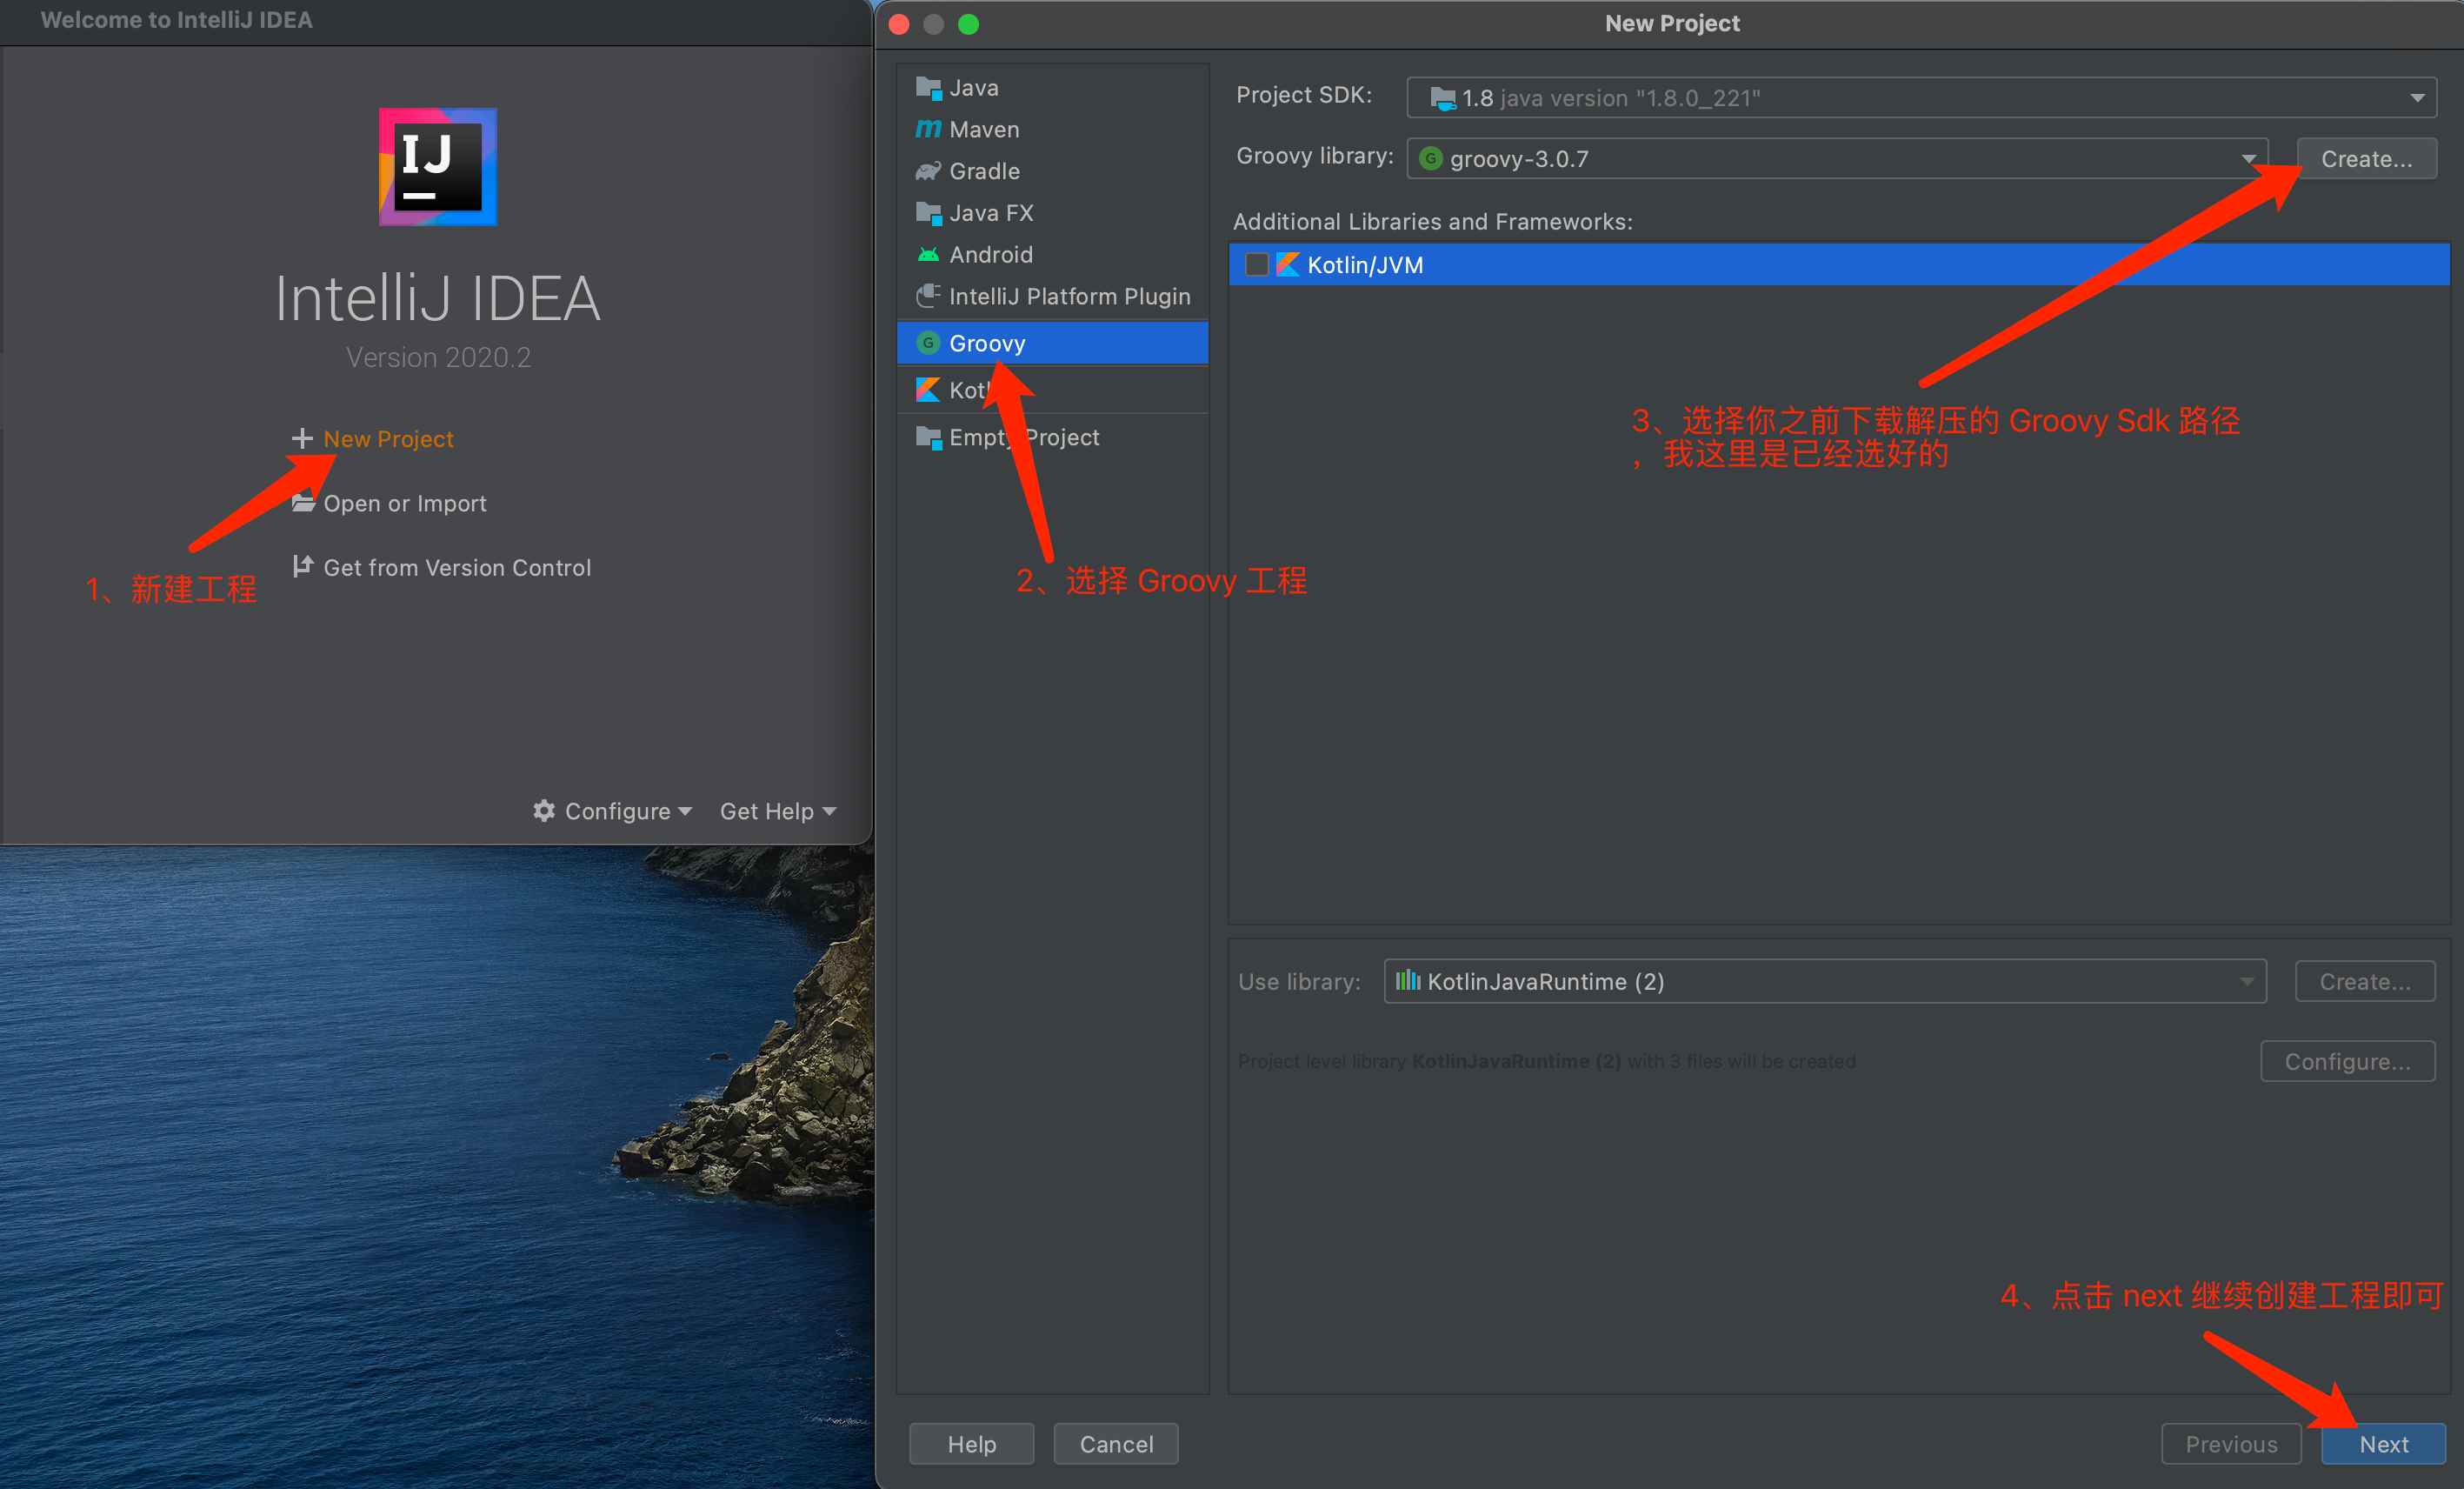Click the Kotlin project type icon

coord(926,389)
